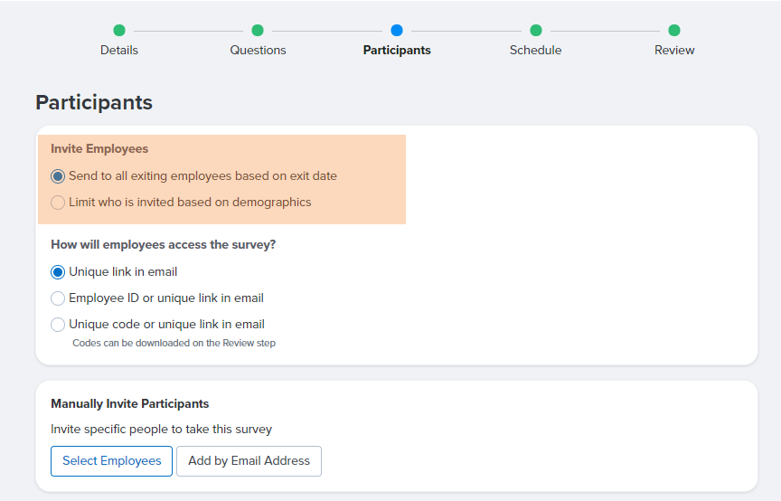Choose Employee ID or unique link option
Image resolution: width=781 pixels, height=501 pixels.
(x=58, y=298)
